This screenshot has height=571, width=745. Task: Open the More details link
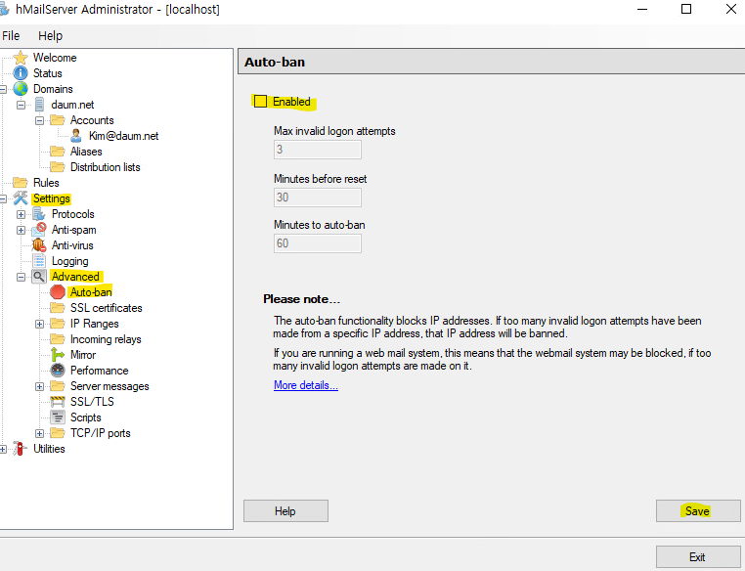point(305,385)
